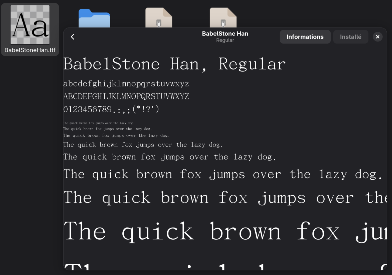Click the BabelStone Han, Regular heading sample
Viewport: 392px width, 275px height.
click(174, 64)
